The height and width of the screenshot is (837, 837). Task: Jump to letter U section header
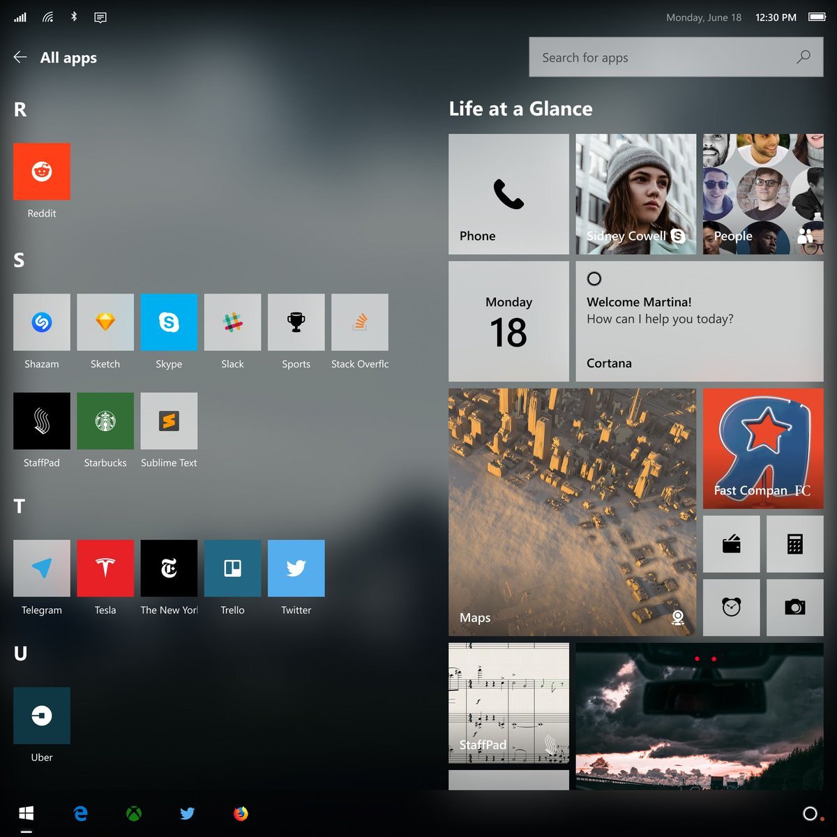[x=20, y=654]
